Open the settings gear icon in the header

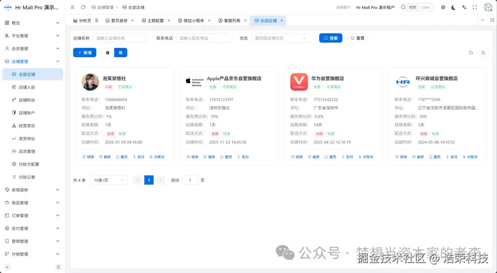pos(443,7)
